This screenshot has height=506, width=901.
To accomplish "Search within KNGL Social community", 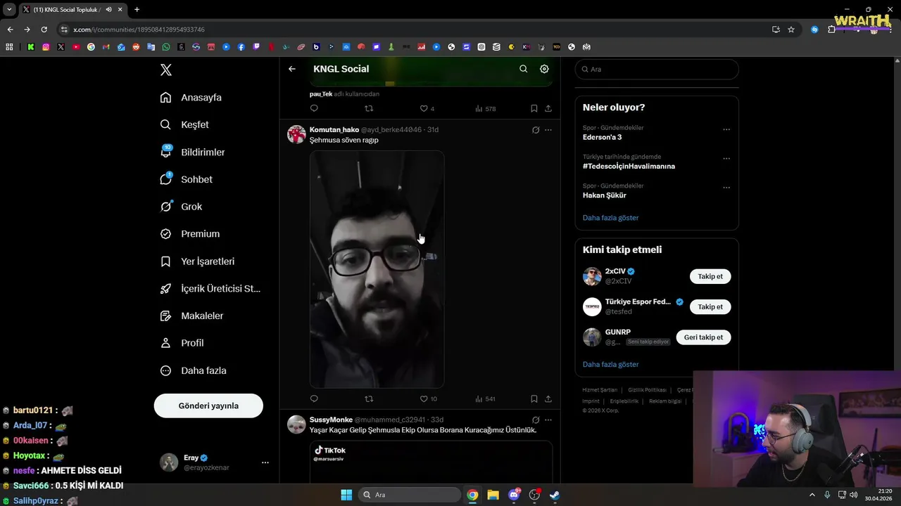I will tap(523, 69).
